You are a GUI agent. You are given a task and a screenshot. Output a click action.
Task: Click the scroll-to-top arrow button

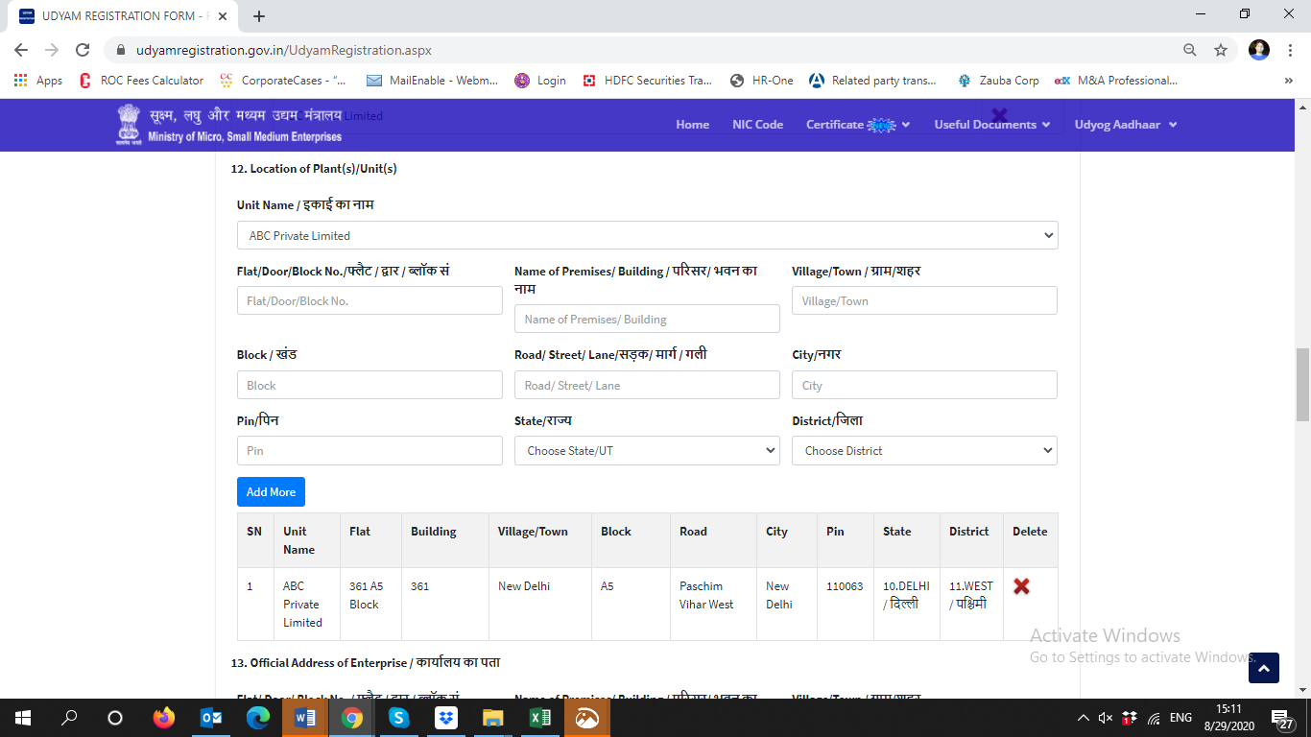coord(1263,668)
